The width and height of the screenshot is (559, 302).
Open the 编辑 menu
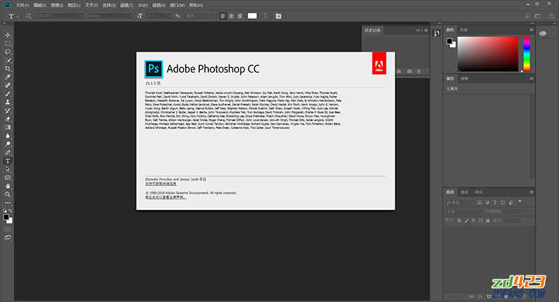40,6
